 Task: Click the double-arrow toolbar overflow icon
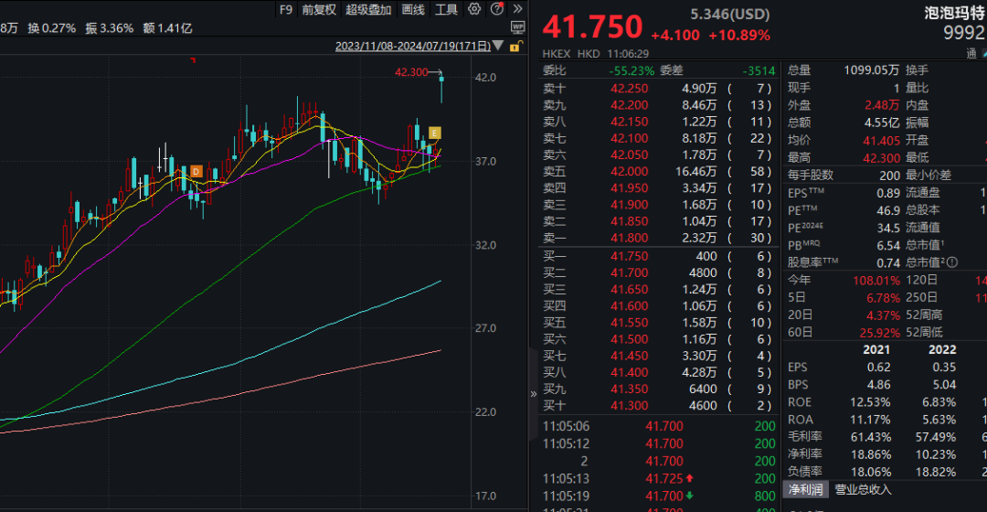tap(516, 10)
